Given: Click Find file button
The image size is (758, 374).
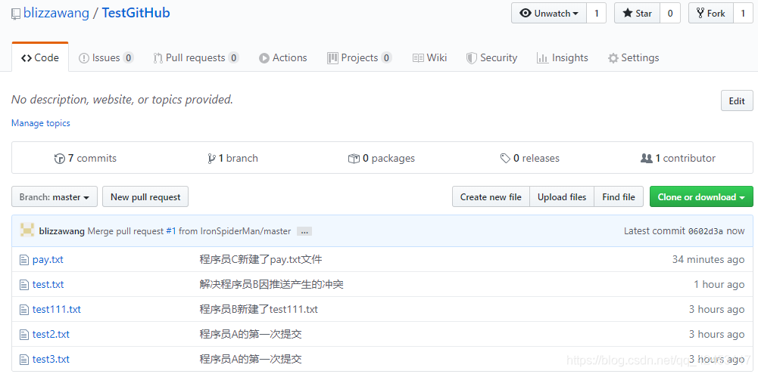Looking at the screenshot, I should click(619, 197).
